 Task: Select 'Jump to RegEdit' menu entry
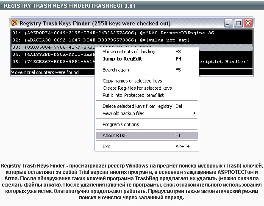(x=147, y=59)
